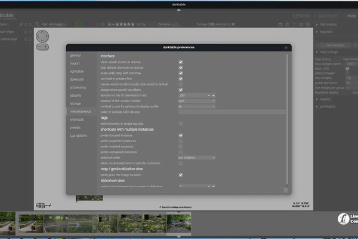Click the gear preferences icon in toolbar
The width and height of the screenshot is (358, 239).
pos(308,24)
